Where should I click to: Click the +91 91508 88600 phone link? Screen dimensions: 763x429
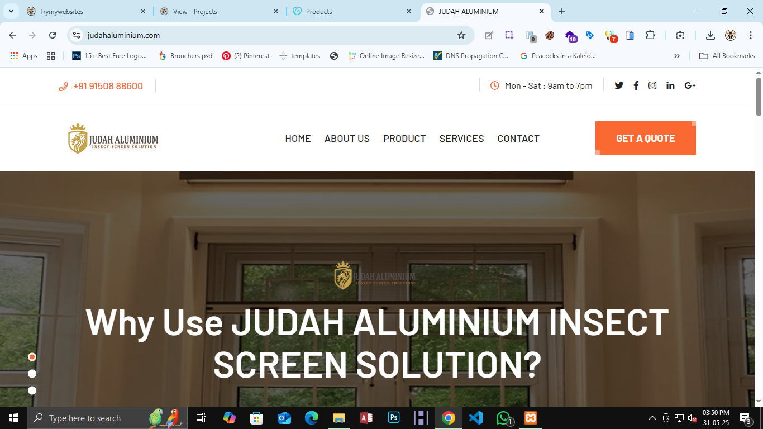coord(108,85)
